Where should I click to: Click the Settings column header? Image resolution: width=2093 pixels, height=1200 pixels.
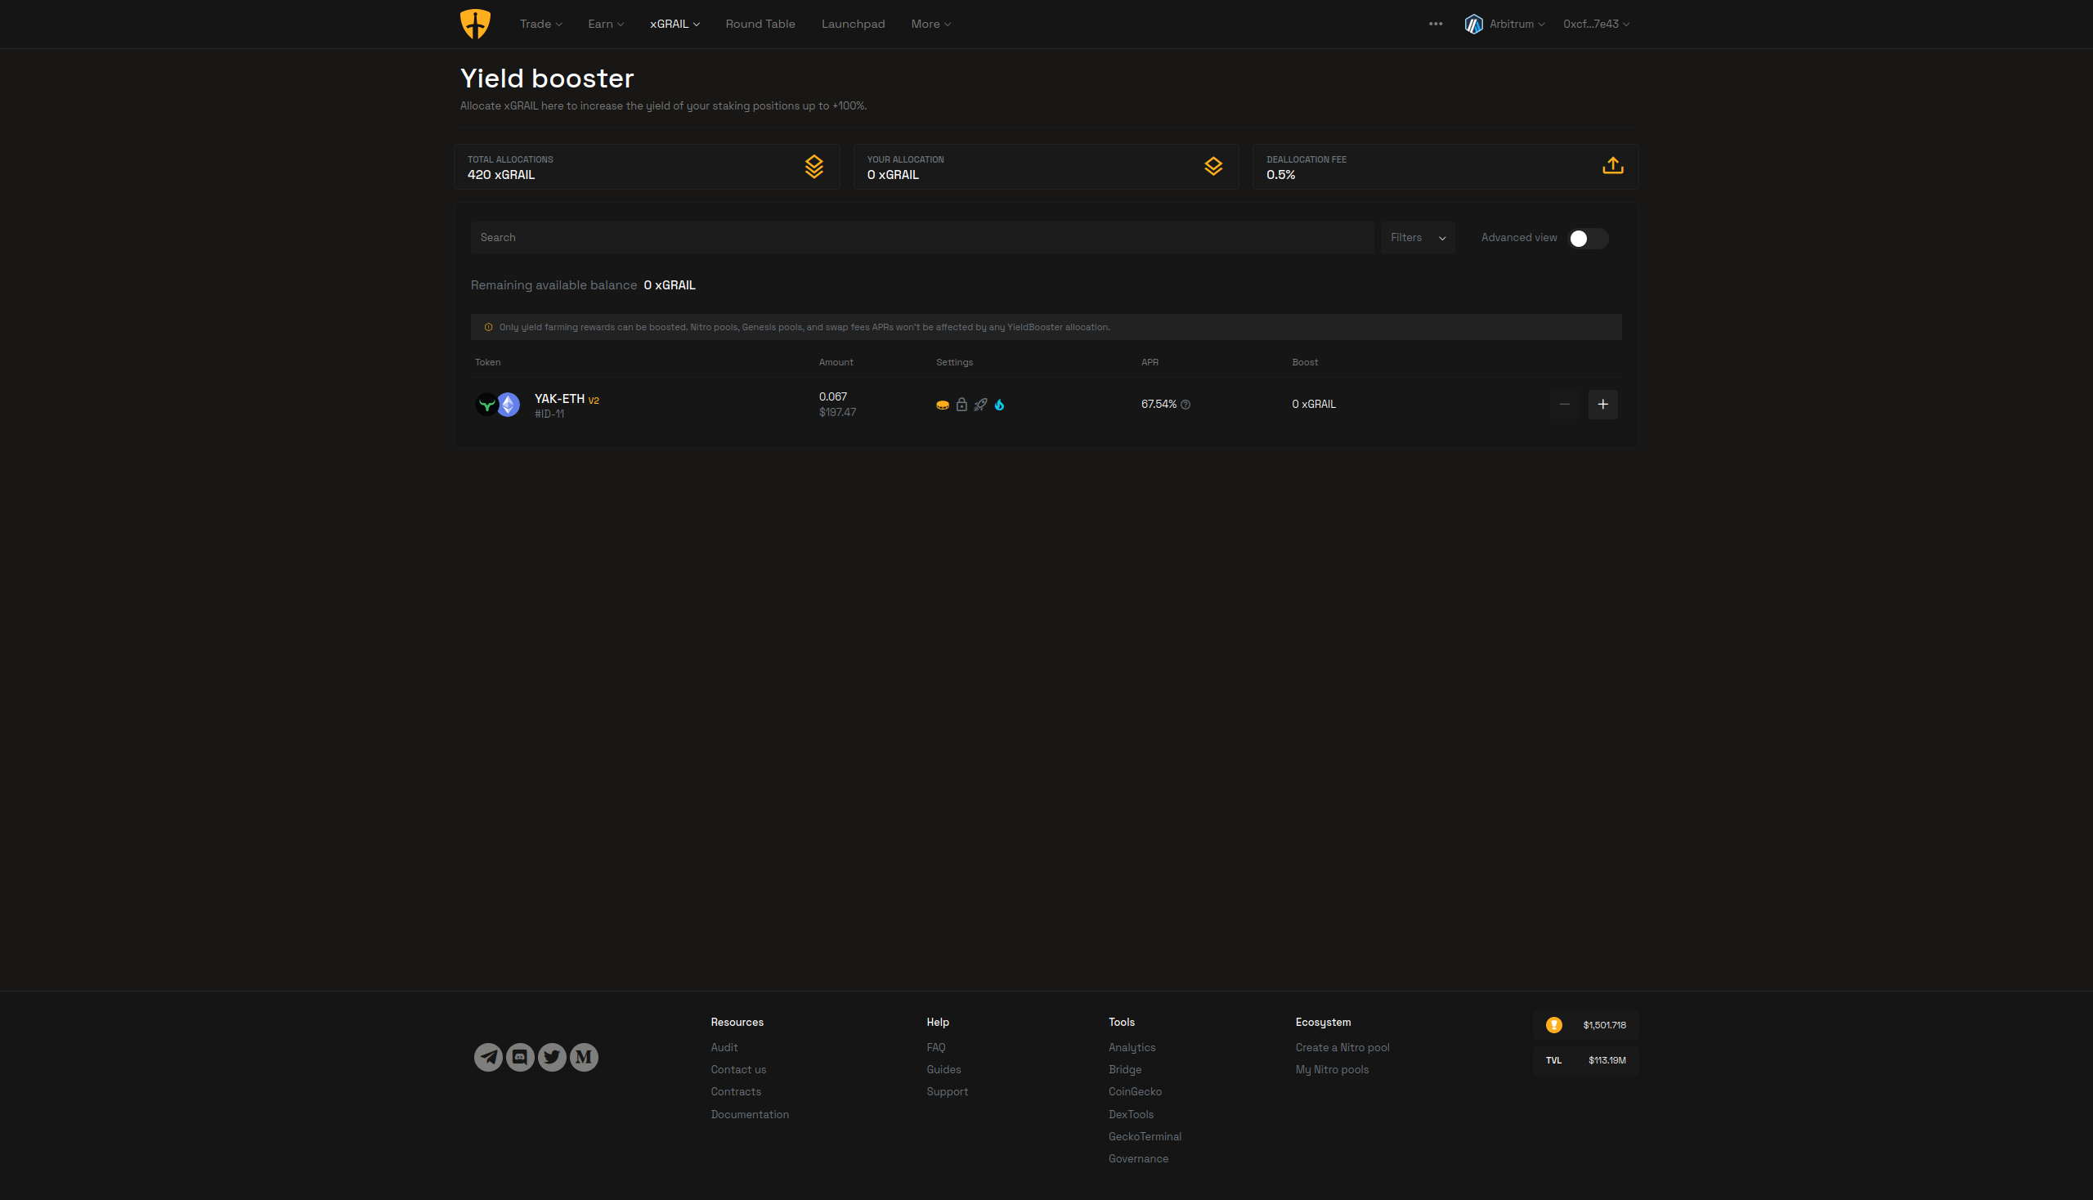954,363
